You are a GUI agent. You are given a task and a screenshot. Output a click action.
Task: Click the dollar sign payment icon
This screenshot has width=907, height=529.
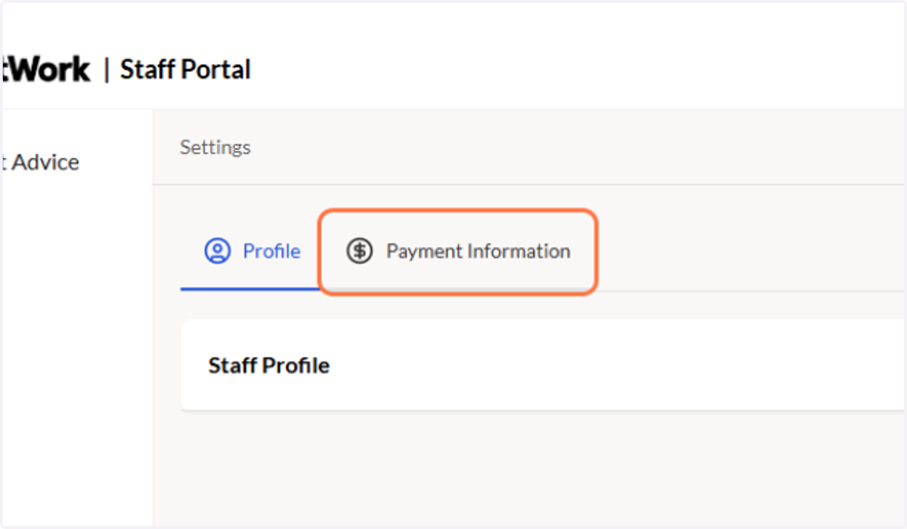coord(360,251)
